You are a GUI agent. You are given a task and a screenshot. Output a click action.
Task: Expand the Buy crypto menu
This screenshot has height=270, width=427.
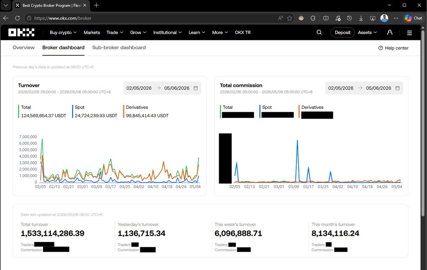pos(63,32)
